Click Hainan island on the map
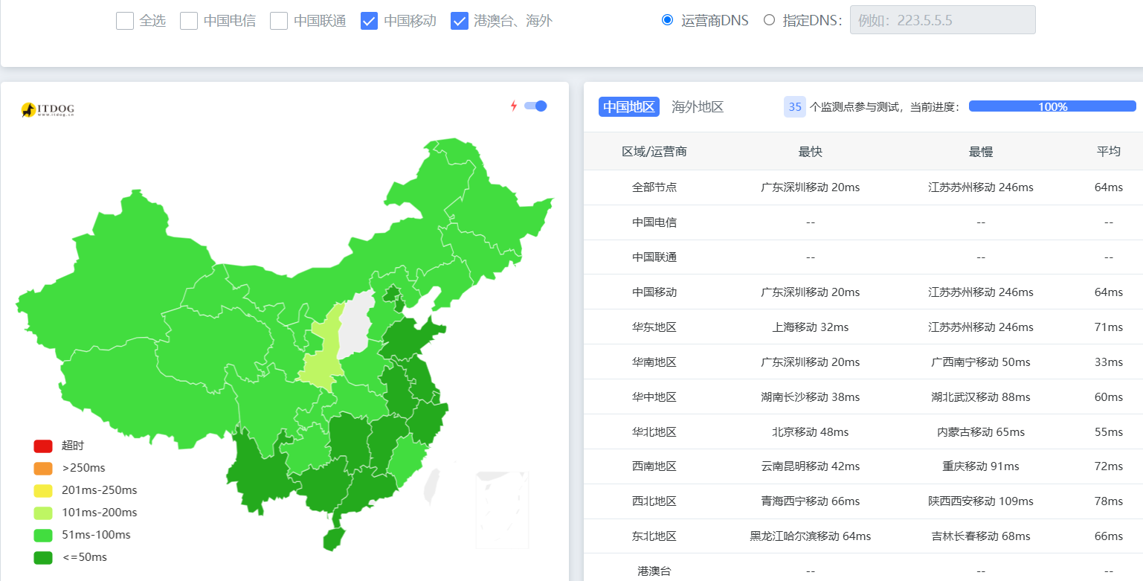 334,539
